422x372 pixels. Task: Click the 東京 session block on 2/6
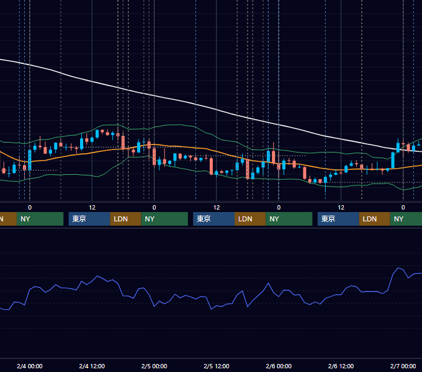[338, 219]
